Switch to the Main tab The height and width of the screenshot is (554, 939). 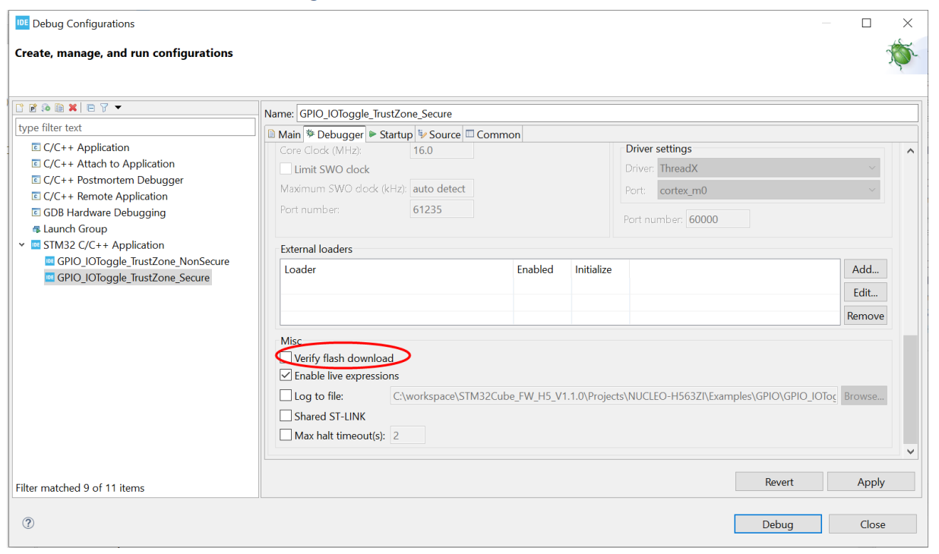[x=284, y=134]
